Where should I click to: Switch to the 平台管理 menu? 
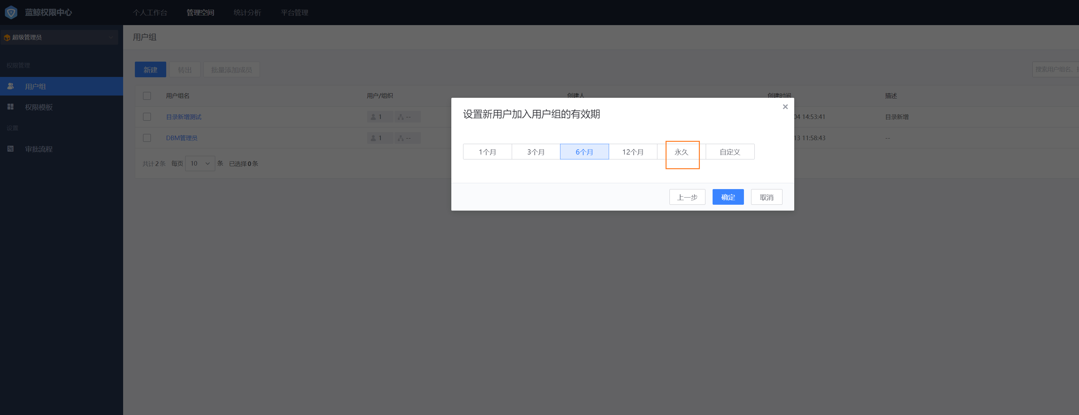coord(295,12)
